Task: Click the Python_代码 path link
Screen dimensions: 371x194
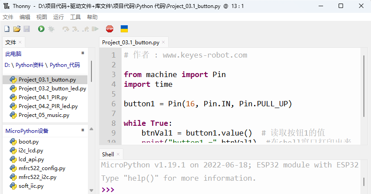Action: click(x=65, y=65)
